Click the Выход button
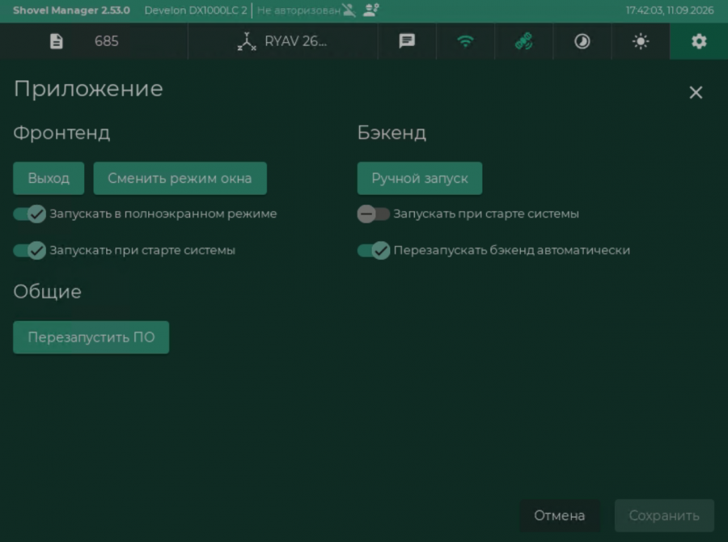728x542 pixels. [49, 178]
